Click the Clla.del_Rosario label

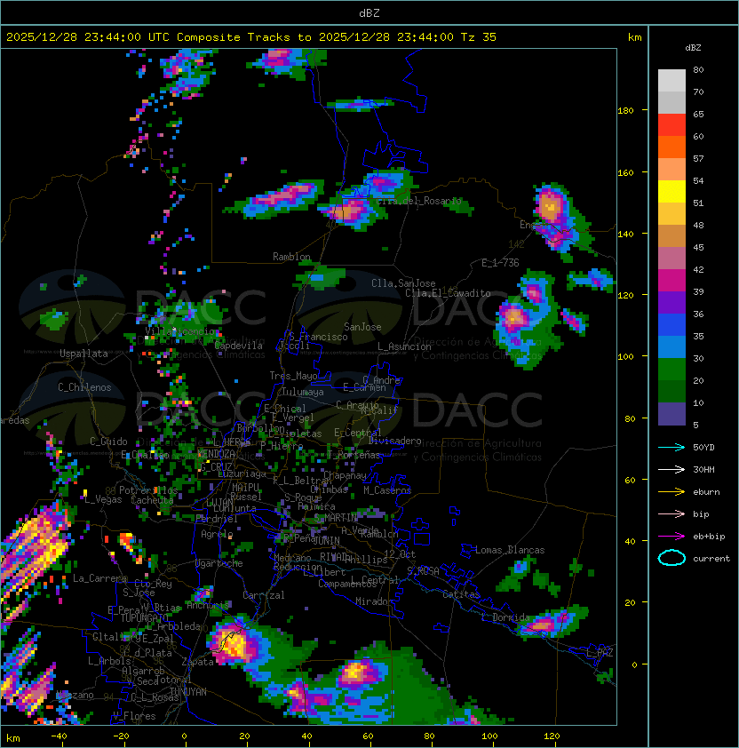[419, 201]
